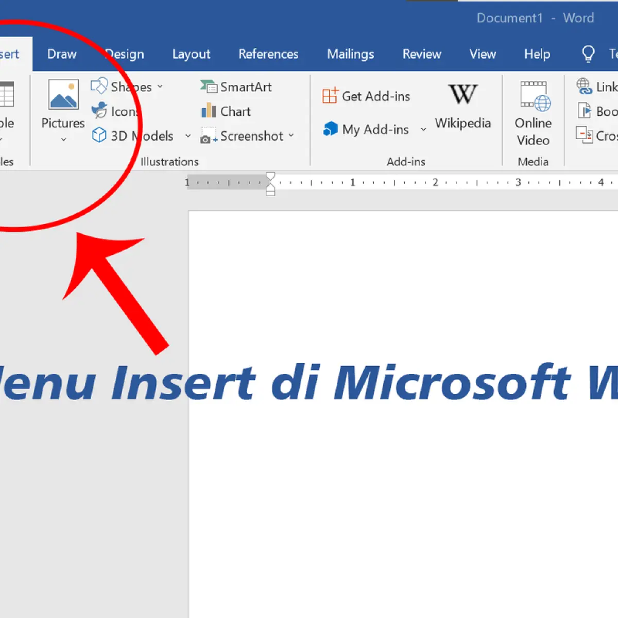Switch to the Design tab
Viewport: 618px width, 618px height.
click(x=125, y=54)
